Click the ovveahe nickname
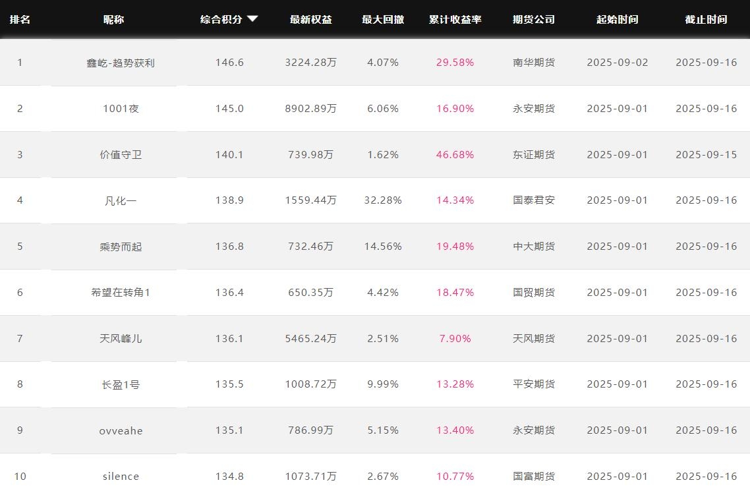 [121, 430]
